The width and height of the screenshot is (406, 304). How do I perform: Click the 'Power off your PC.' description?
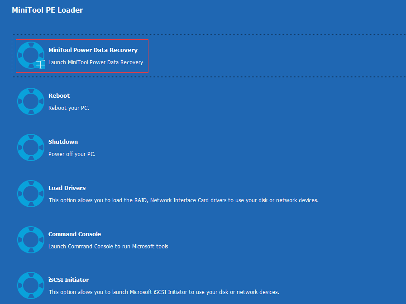click(x=72, y=154)
